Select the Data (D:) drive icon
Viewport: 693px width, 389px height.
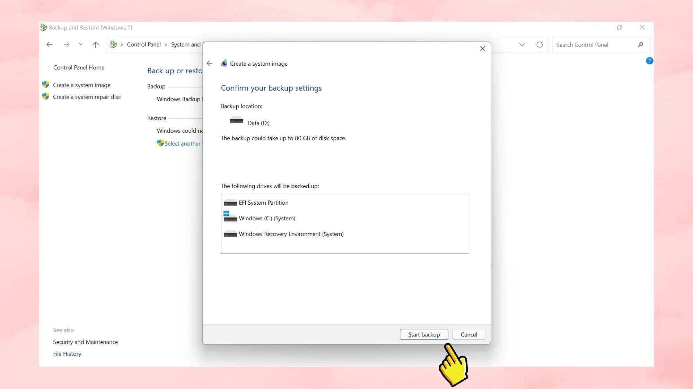237,120
